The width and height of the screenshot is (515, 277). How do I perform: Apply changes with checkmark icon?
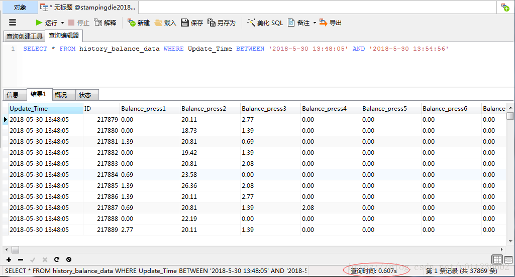[x=33, y=259]
